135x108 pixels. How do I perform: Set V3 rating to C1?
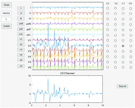123,51
